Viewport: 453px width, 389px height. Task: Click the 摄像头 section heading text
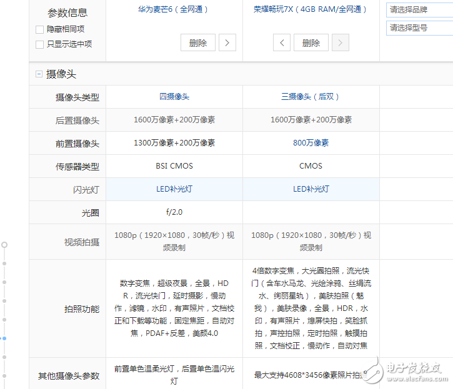coord(61,74)
